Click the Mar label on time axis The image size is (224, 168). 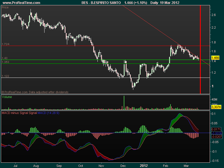click(x=186, y=166)
